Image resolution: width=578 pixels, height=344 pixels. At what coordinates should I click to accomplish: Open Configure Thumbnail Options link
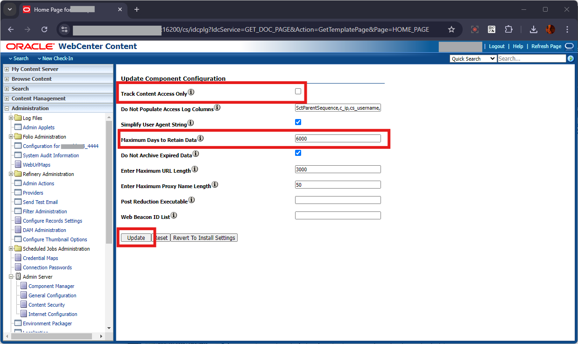(55, 239)
